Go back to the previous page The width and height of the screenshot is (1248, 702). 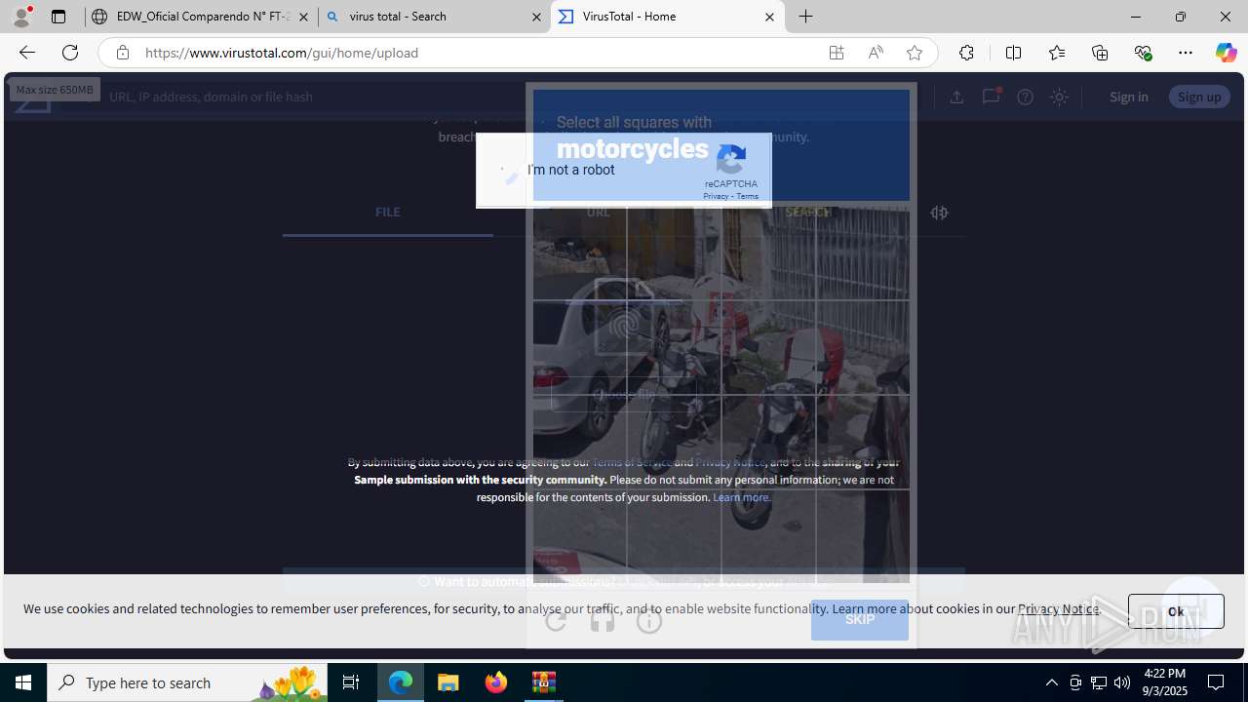click(x=26, y=53)
